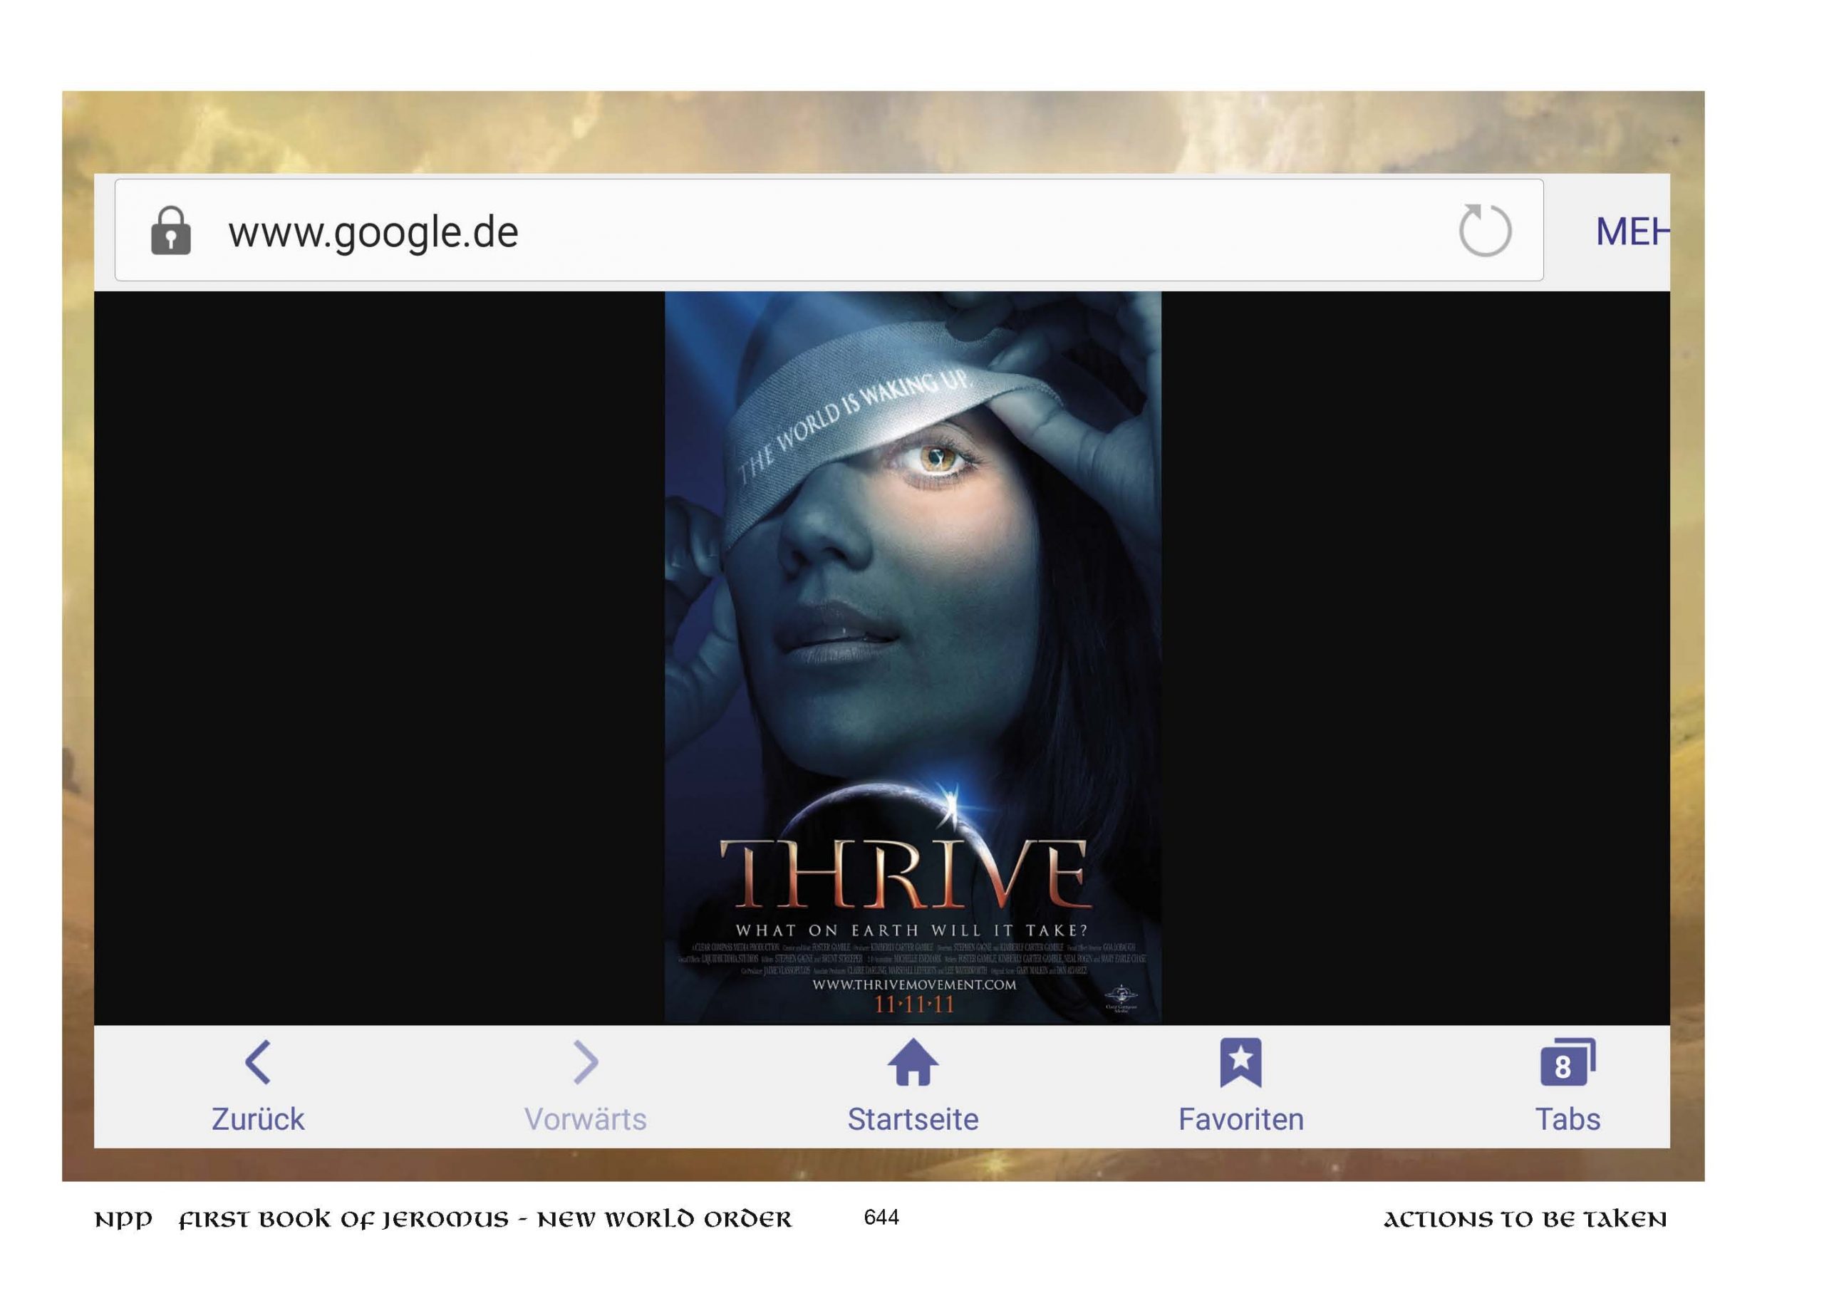
Task: Tap the Vorwärts label
Action: click(584, 1119)
